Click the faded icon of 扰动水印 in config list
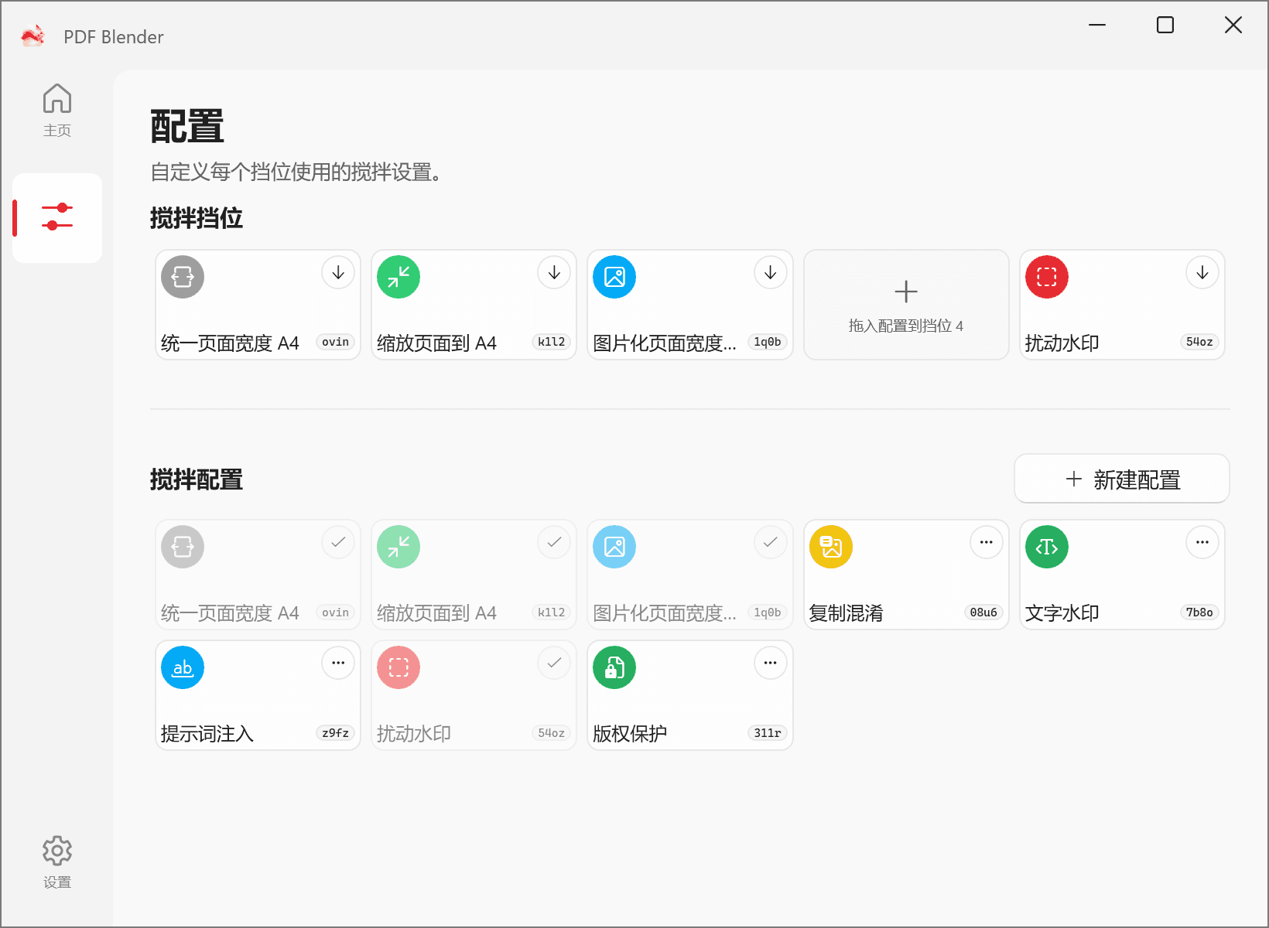The width and height of the screenshot is (1269, 928). pyautogui.click(x=398, y=667)
